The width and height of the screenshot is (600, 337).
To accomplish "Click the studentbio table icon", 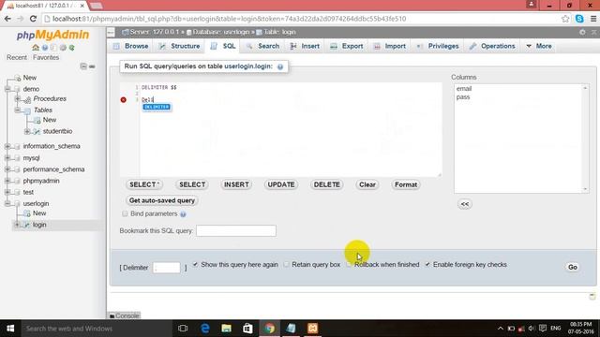I will [x=37, y=131].
